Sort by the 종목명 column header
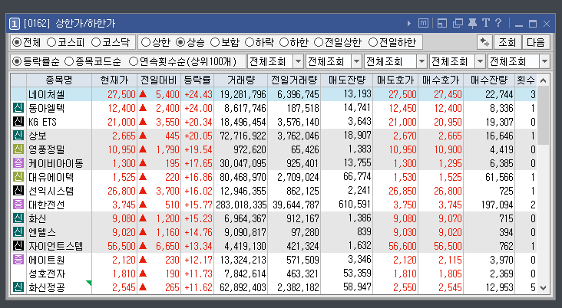Viewport: 562px width, 308px height. point(59,80)
